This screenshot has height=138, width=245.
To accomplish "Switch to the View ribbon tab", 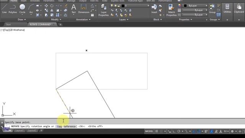I will 60,1.
